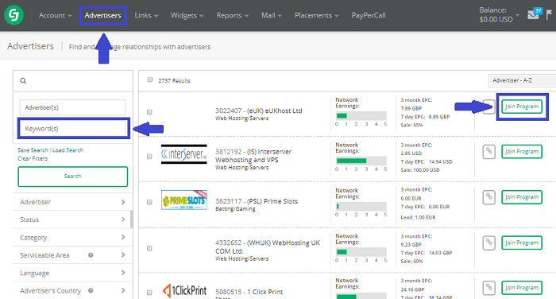Click the 2737 Results text

(x=174, y=81)
